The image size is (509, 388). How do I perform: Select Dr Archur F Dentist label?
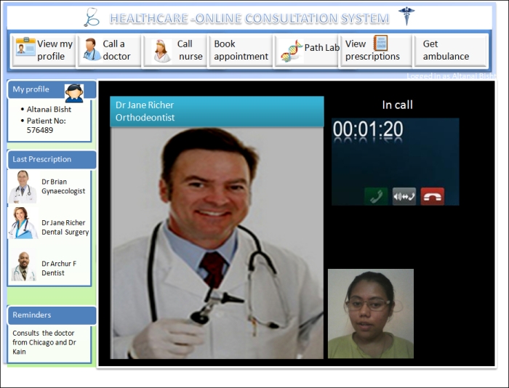pyautogui.click(x=59, y=268)
